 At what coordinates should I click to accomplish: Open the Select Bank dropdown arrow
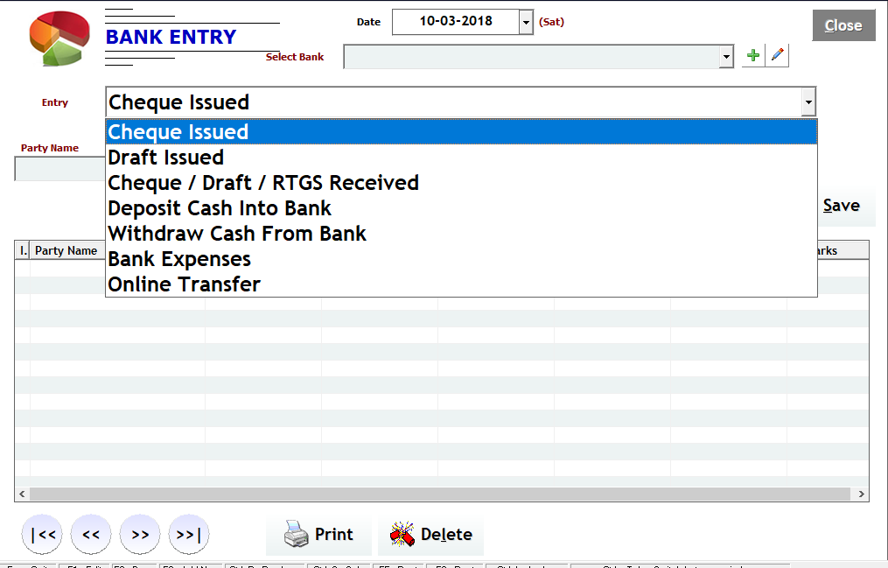tap(726, 57)
